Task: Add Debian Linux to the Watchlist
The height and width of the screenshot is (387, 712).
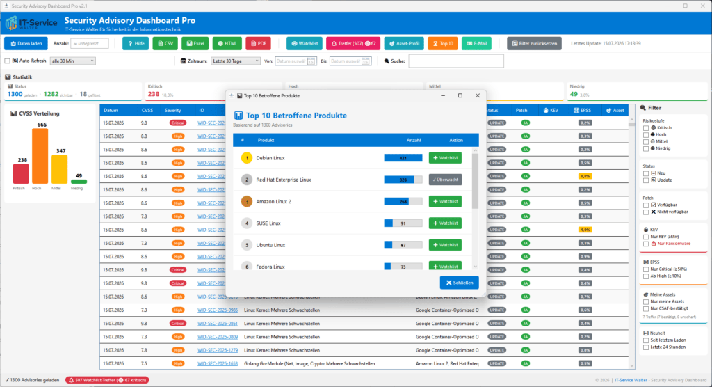Action: (445, 158)
